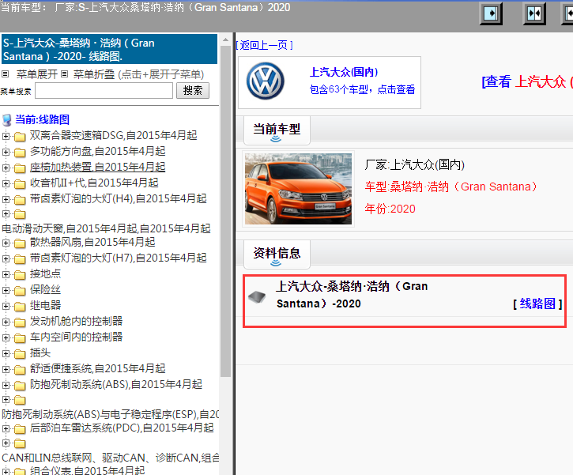
Task: Click the 菜单折叠 collapse-all icon
Action: (65, 74)
